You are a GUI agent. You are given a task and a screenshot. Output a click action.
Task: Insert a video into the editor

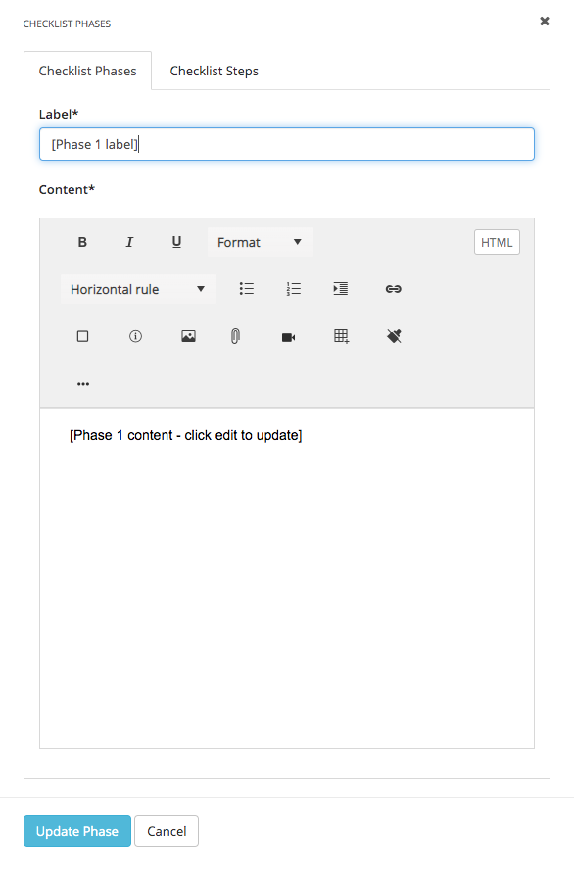pyautogui.click(x=288, y=336)
